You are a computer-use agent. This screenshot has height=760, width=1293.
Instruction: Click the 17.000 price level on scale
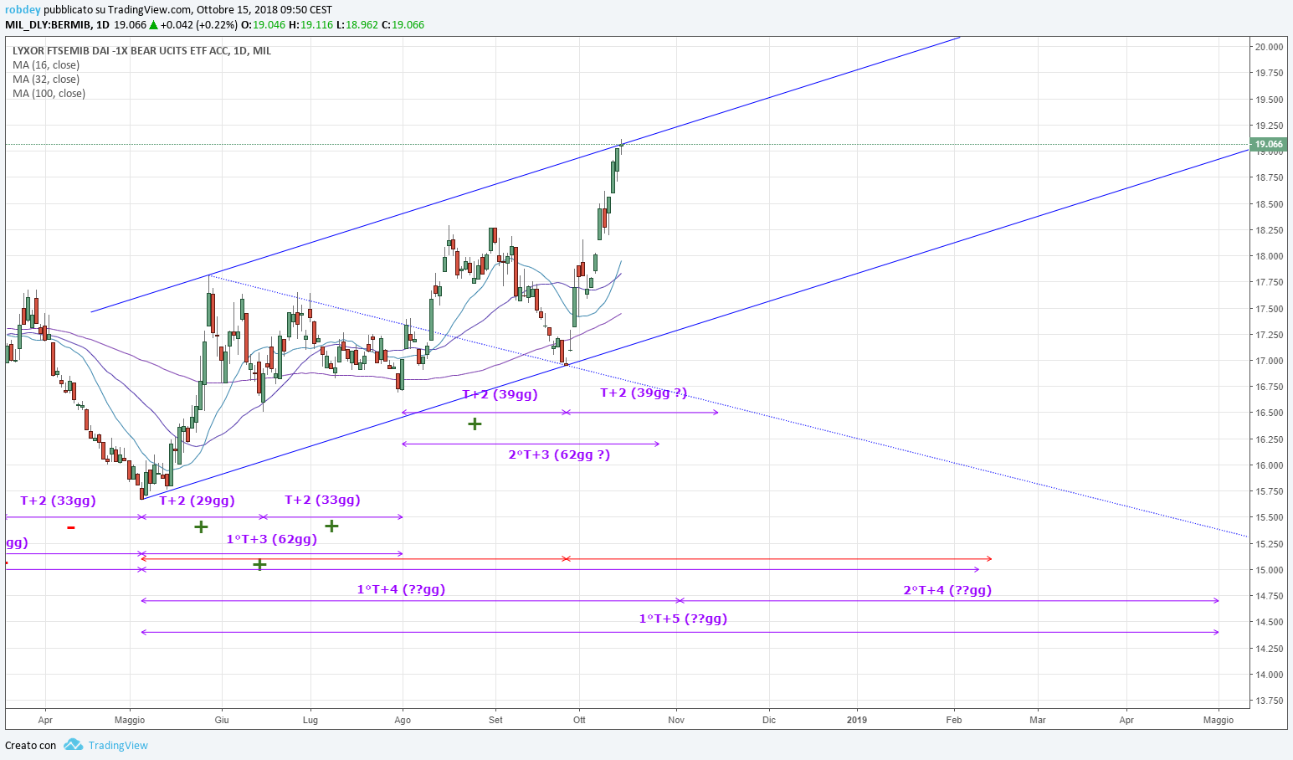coord(1269,361)
